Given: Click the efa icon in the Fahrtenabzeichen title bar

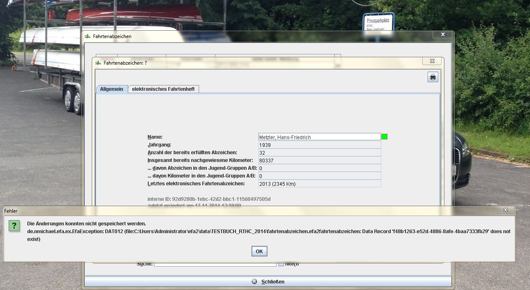Looking at the screenshot, I should point(88,36).
